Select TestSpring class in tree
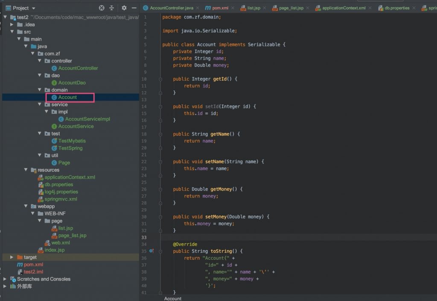Image resolution: width=437 pixels, height=301 pixels. tap(70, 148)
